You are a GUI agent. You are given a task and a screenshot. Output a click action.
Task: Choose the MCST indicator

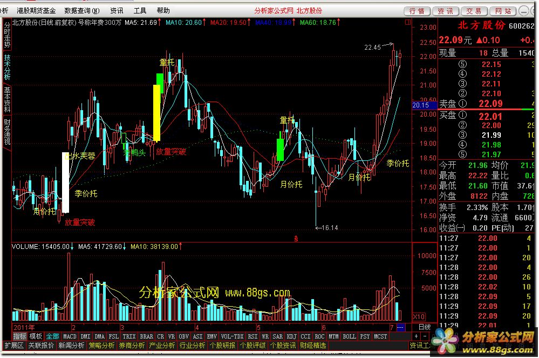pos(380,336)
